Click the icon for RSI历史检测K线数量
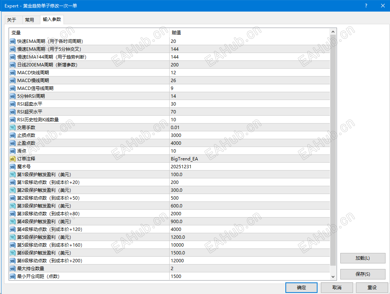This screenshot has width=390, height=294. (12, 120)
